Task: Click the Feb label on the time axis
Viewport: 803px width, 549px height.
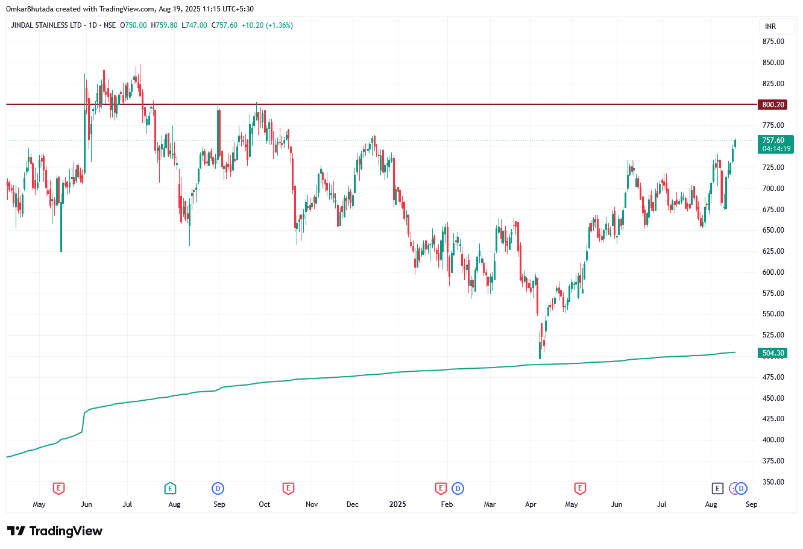Action: tap(447, 504)
